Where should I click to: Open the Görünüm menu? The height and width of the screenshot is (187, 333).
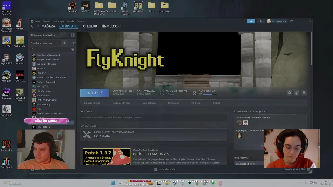point(47,21)
